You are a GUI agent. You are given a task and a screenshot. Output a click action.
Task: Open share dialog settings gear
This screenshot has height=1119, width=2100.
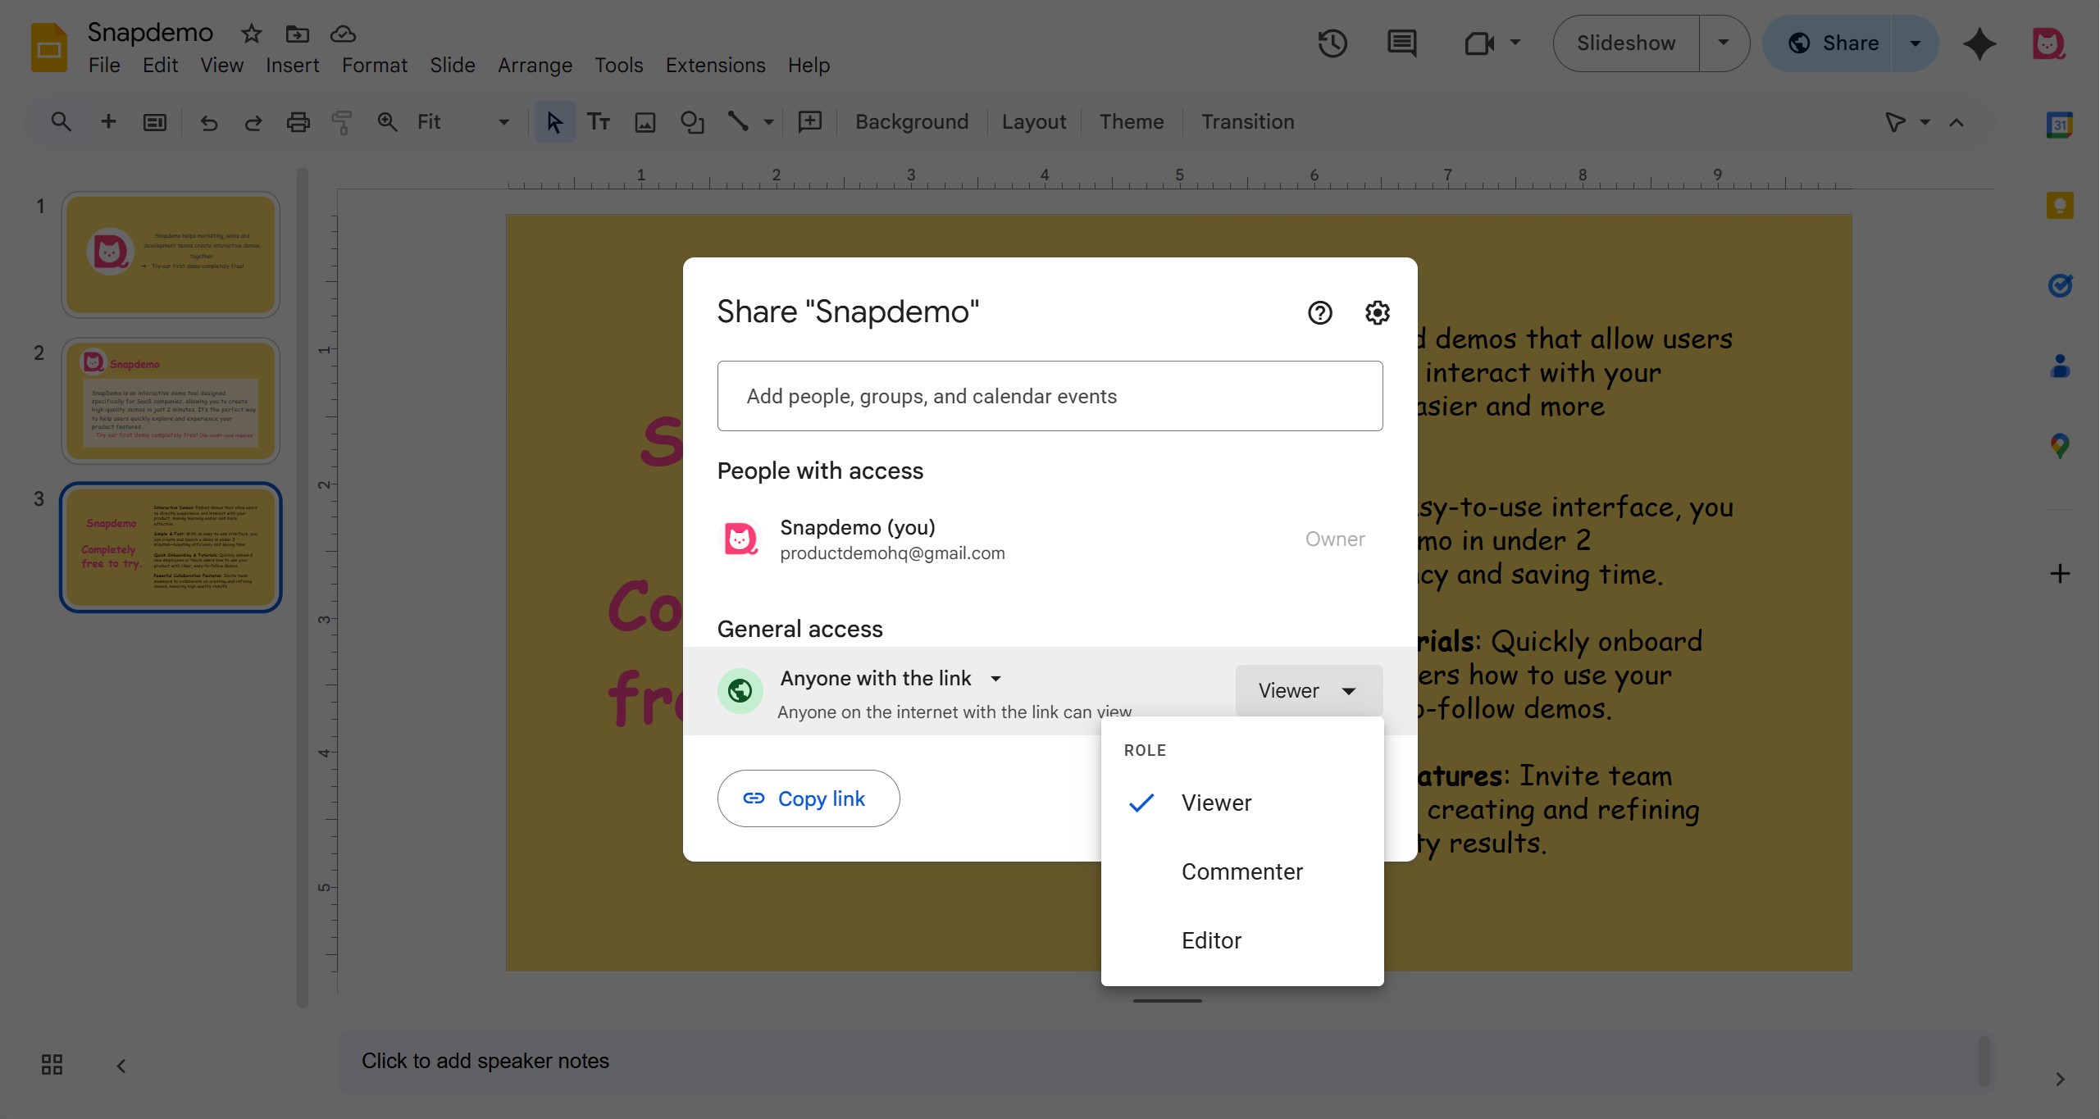1377,312
